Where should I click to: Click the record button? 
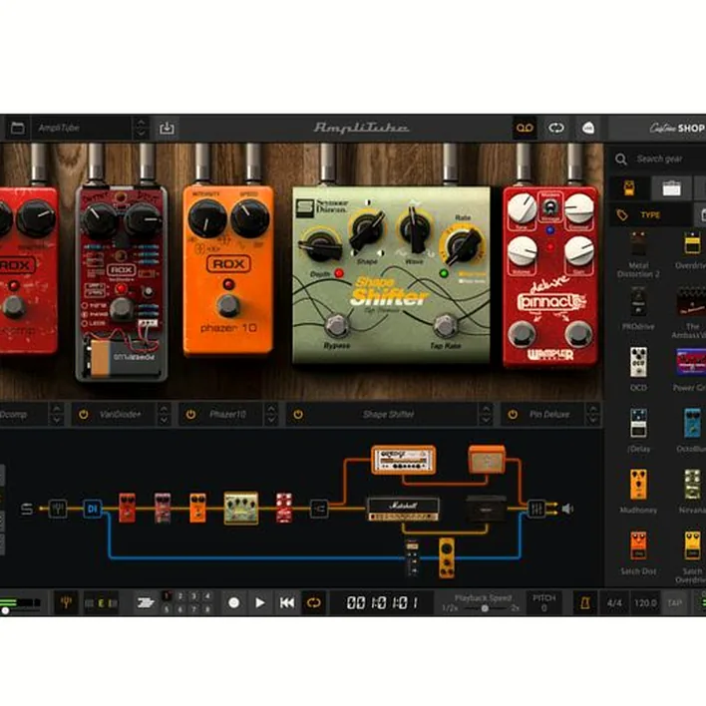(x=233, y=602)
